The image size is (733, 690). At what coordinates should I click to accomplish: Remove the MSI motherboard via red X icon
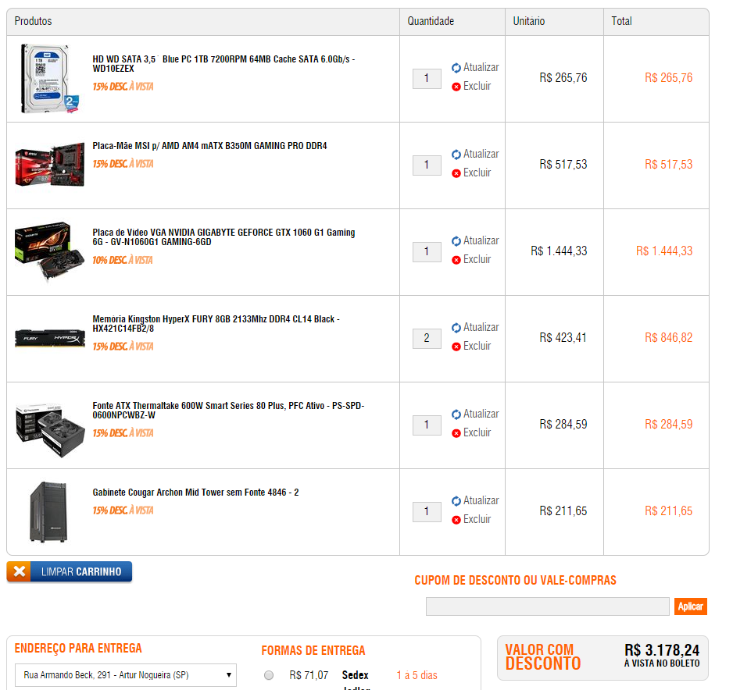[456, 173]
